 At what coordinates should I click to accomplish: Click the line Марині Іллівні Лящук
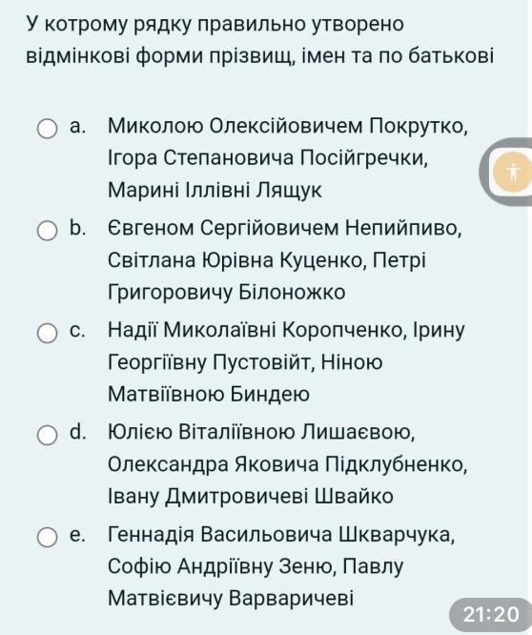(215, 190)
